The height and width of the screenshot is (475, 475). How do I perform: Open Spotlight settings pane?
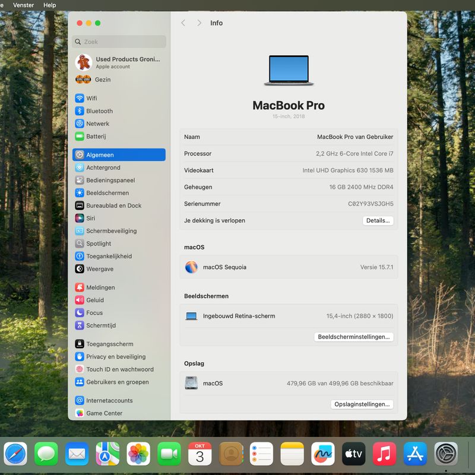99,243
